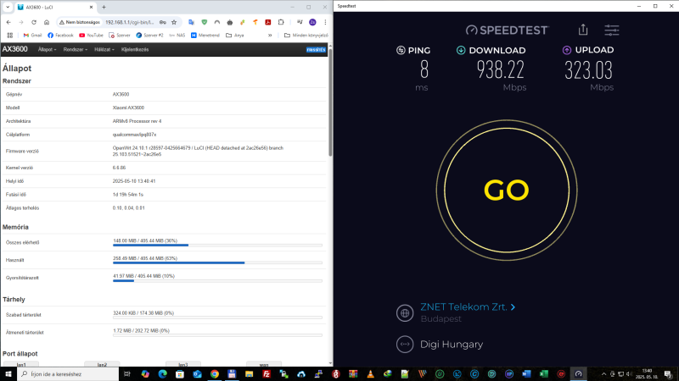Change server via ZNET Telekom Zrt. link
The height and width of the screenshot is (381, 679).
click(x=468, y=306)
